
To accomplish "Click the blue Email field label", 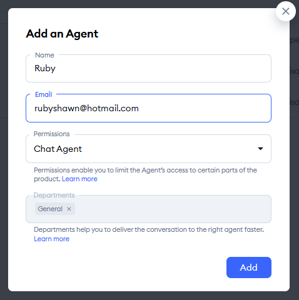I will [x=43, y=94].
